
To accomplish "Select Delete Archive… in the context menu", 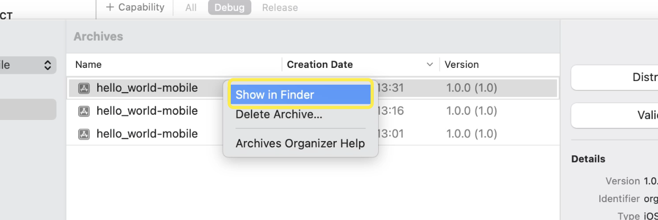I will point(279,114).
